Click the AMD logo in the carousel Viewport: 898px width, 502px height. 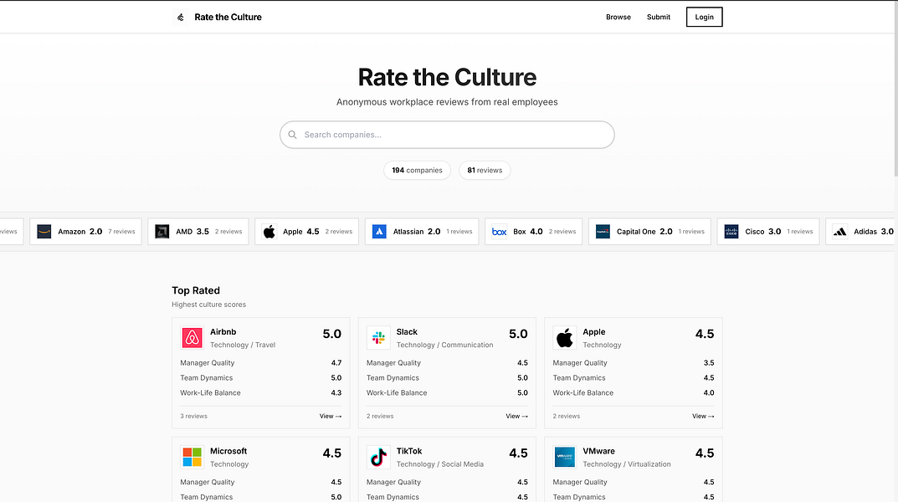(x=162, y=231)
